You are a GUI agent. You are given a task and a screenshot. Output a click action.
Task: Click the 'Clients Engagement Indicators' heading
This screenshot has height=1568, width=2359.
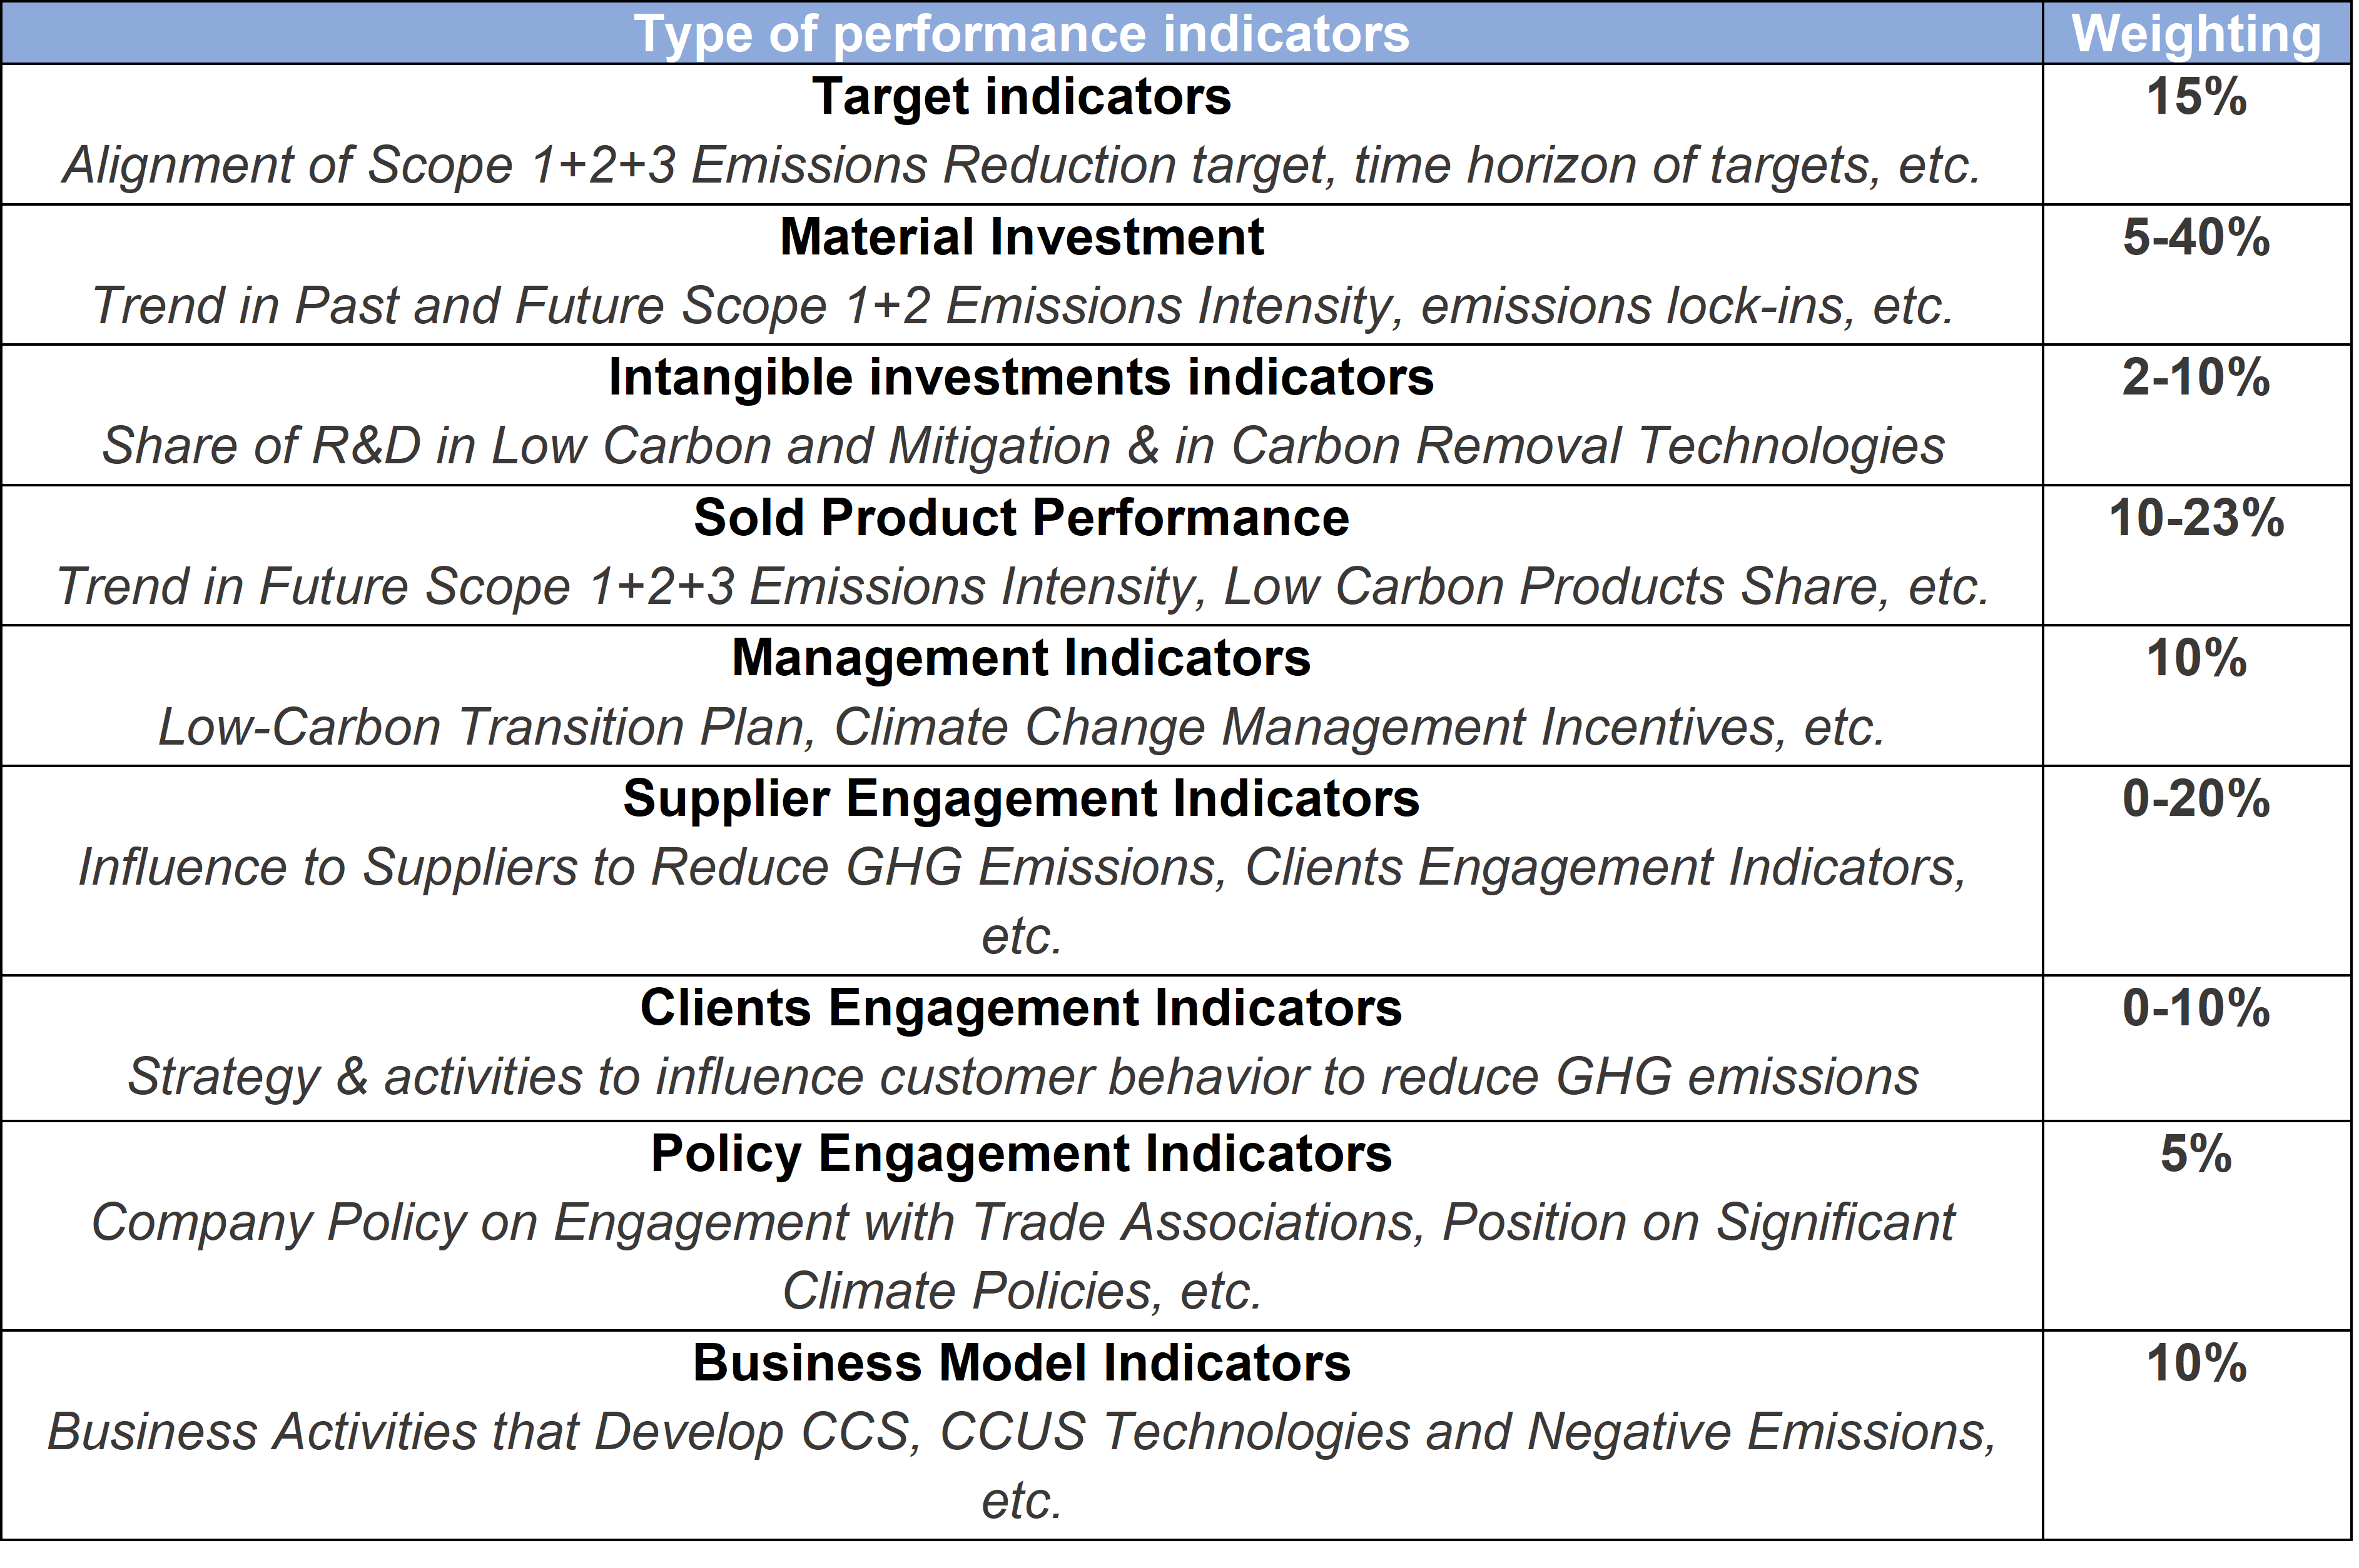point(1020,1008)
